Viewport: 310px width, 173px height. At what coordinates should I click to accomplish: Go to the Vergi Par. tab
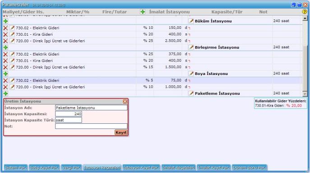(x=71, y=168)
